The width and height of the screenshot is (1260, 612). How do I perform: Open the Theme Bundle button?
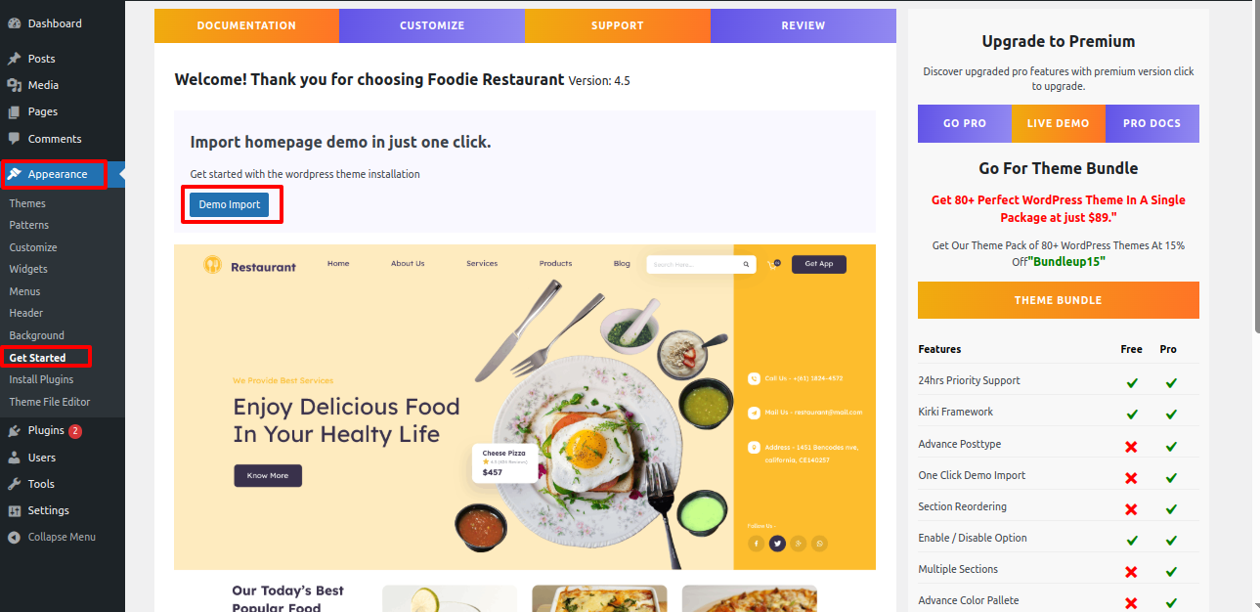(x=1059, y=300)
